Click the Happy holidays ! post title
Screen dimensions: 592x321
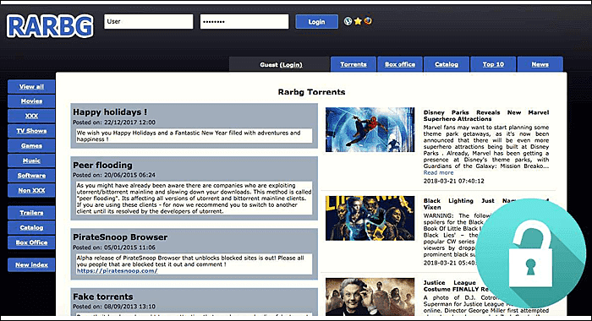click(110, 112)
